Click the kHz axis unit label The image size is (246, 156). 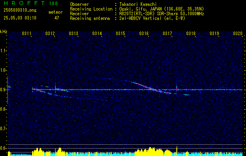coord(4,32)
